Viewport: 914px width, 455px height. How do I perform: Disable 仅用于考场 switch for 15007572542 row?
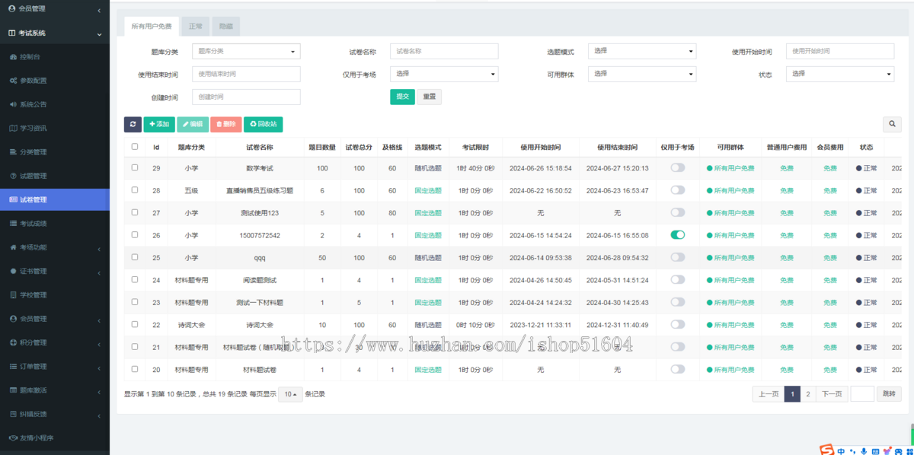[x=677, y=235]
